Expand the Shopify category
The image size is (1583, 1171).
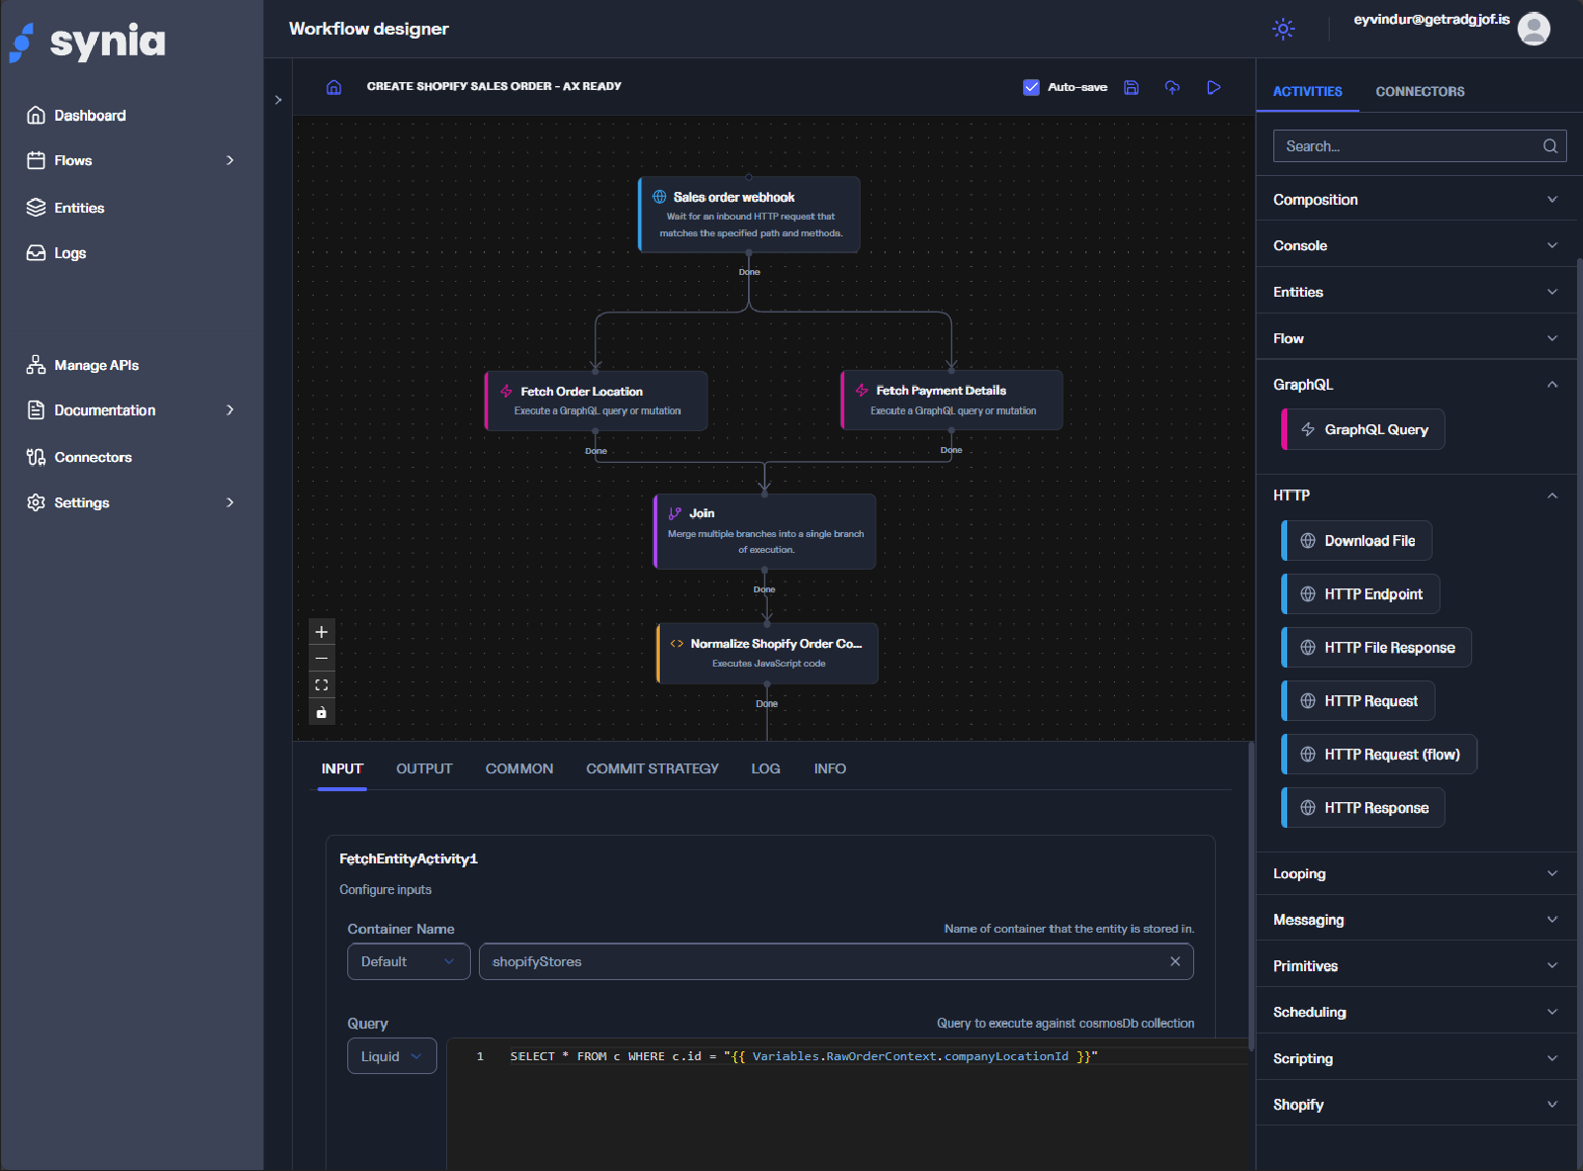(1416, 1105)
